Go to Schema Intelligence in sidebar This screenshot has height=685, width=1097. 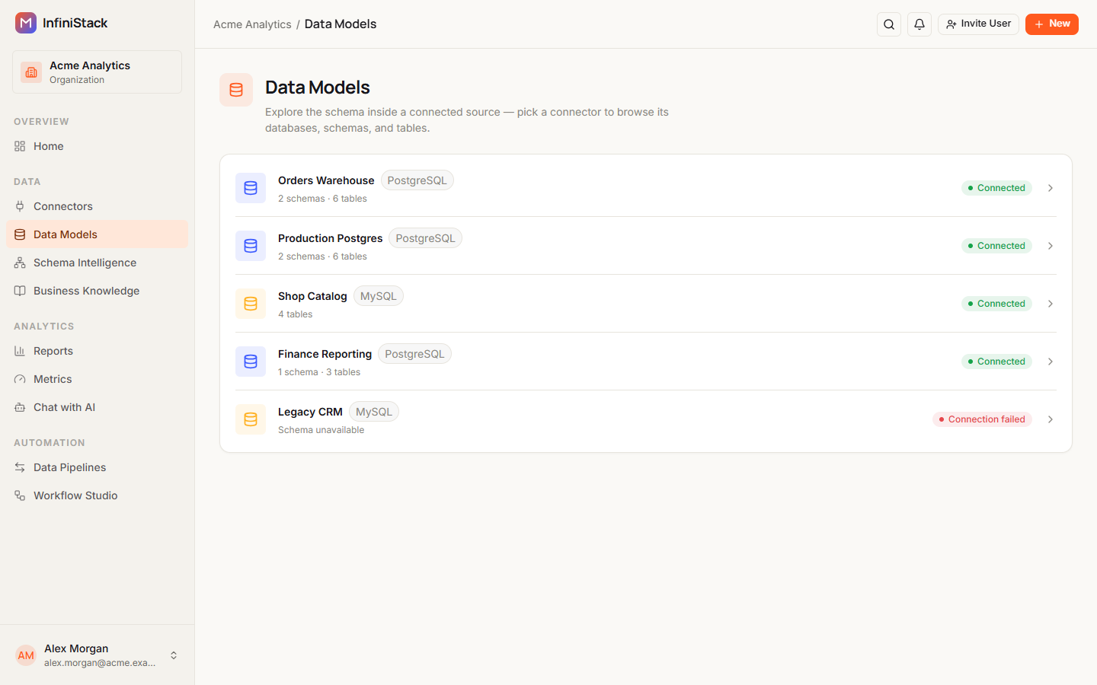[x=97, y=263]
